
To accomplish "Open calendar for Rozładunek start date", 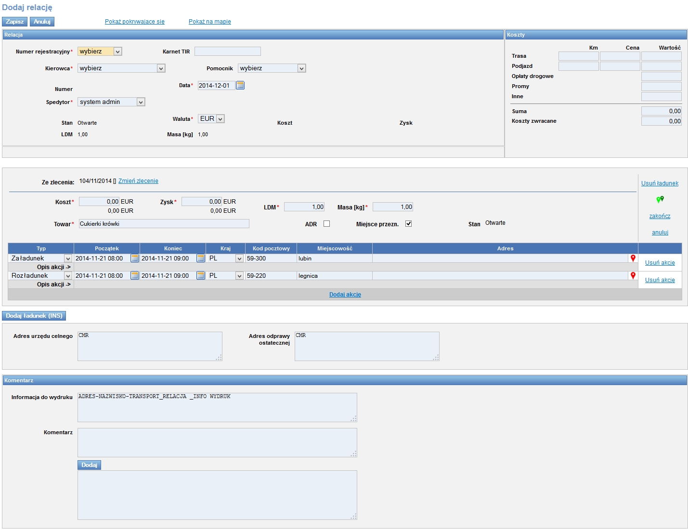I will tap(135, 276).
